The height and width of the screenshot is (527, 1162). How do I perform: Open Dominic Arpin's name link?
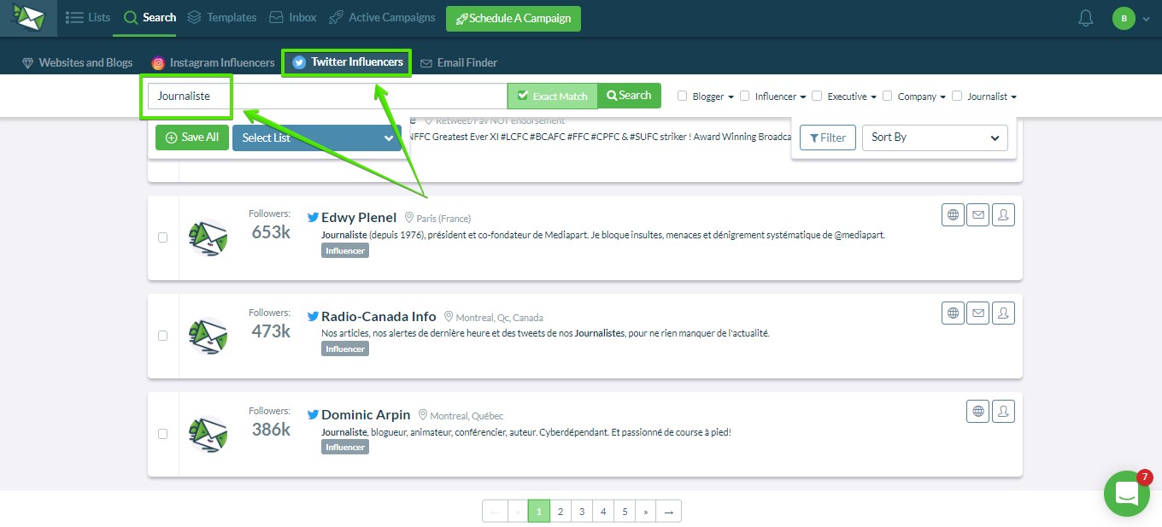coord(366,414)
